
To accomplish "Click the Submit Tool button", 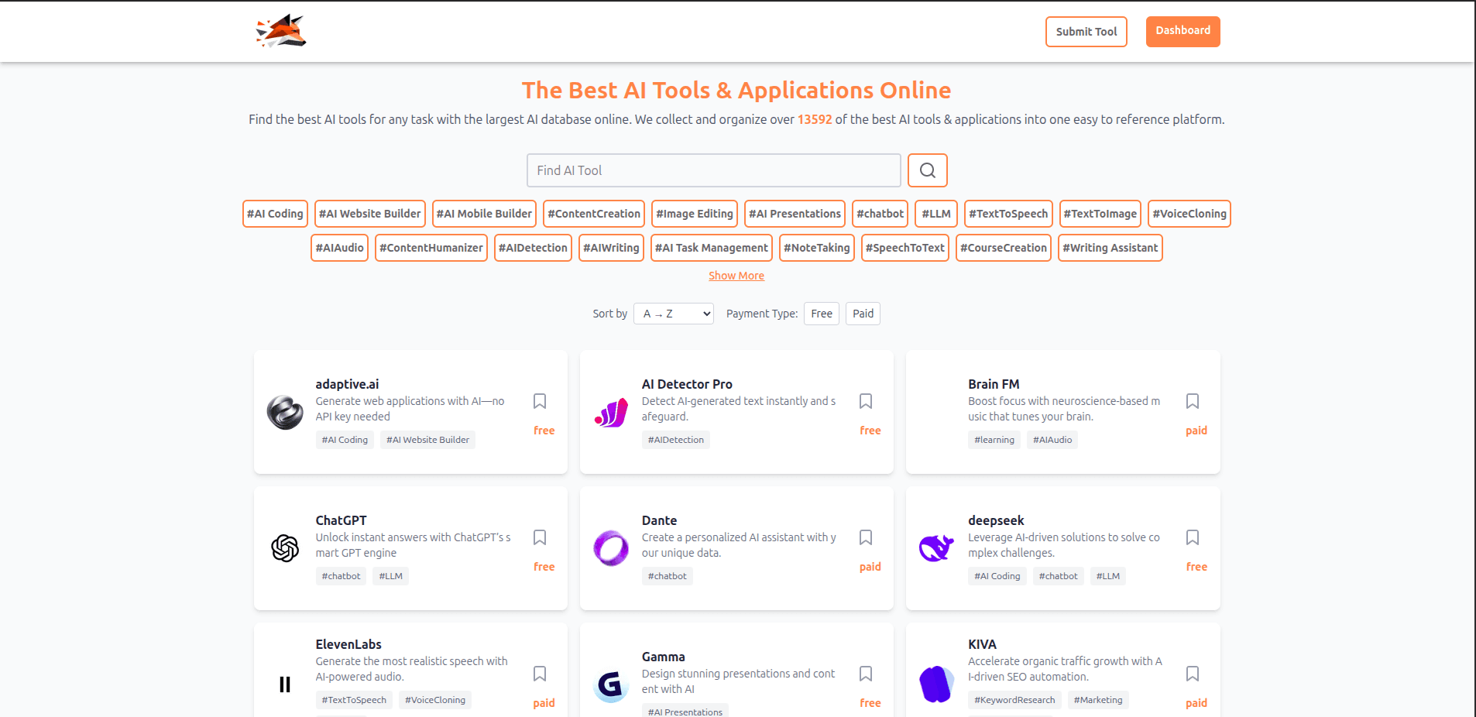I will (x=1086, y=32).
